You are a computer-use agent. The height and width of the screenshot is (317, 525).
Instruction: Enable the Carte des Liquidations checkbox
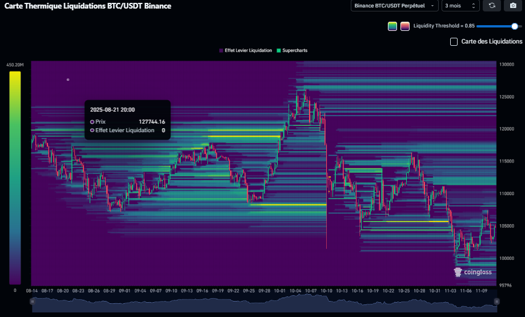(454, 42)
